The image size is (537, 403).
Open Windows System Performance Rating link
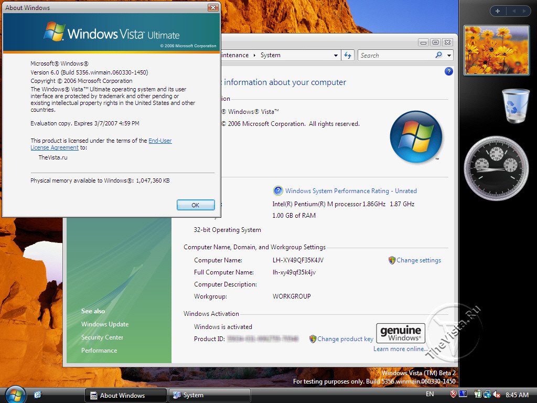351,191
